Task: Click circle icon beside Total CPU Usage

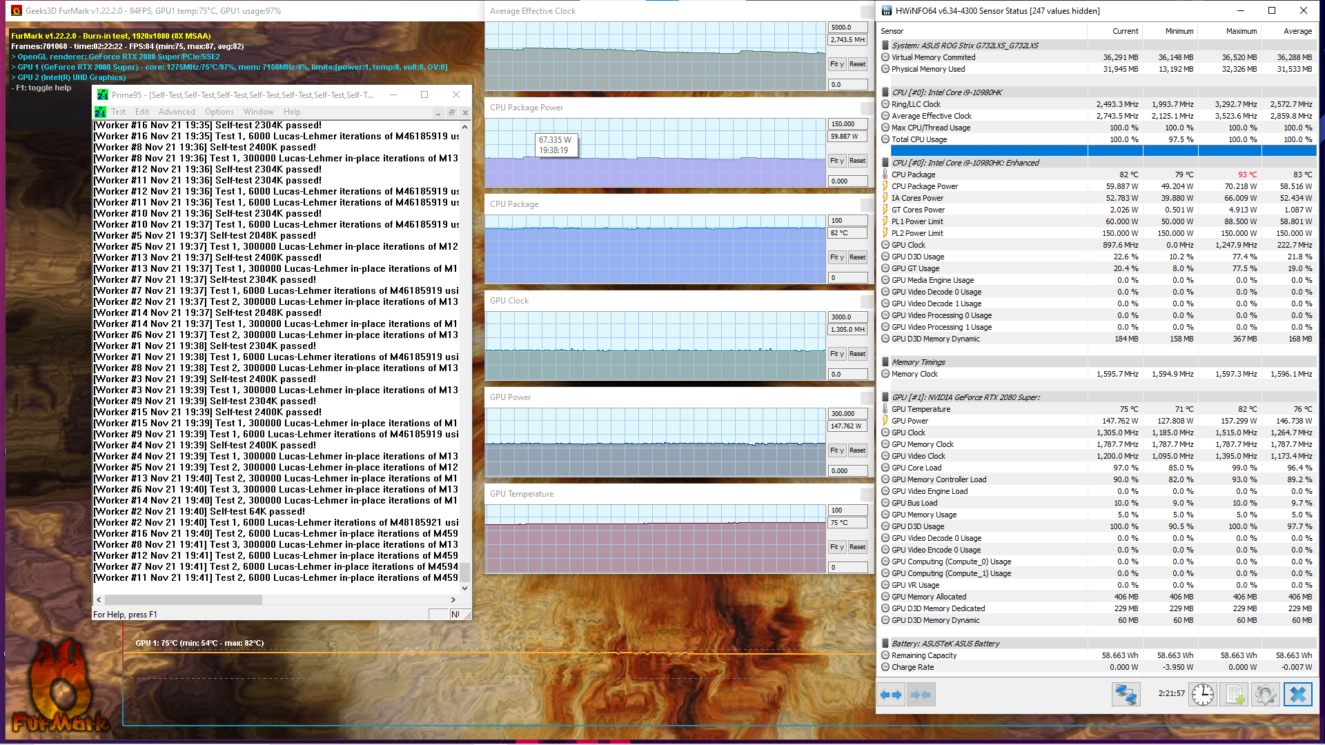Action: click(x=885, y=139)
